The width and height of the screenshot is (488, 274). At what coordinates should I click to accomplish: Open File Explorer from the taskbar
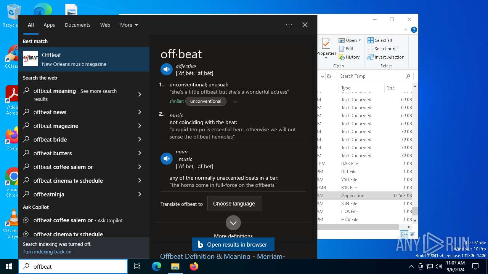pyautogui.click(x=175, y=266)
